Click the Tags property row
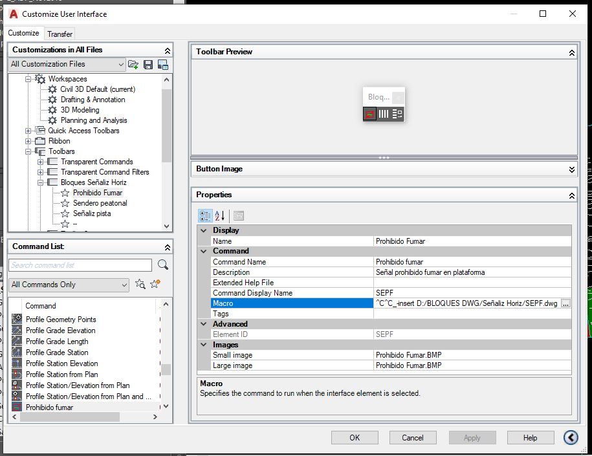The image size is (592, 456). (391, 314)
